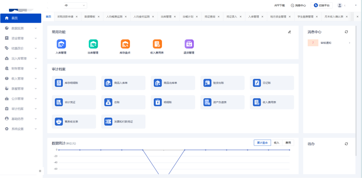The width and height of the screenshot is (362, 178).
Task: Expand the 资金管理 sidebar menu
Action: 21,38
